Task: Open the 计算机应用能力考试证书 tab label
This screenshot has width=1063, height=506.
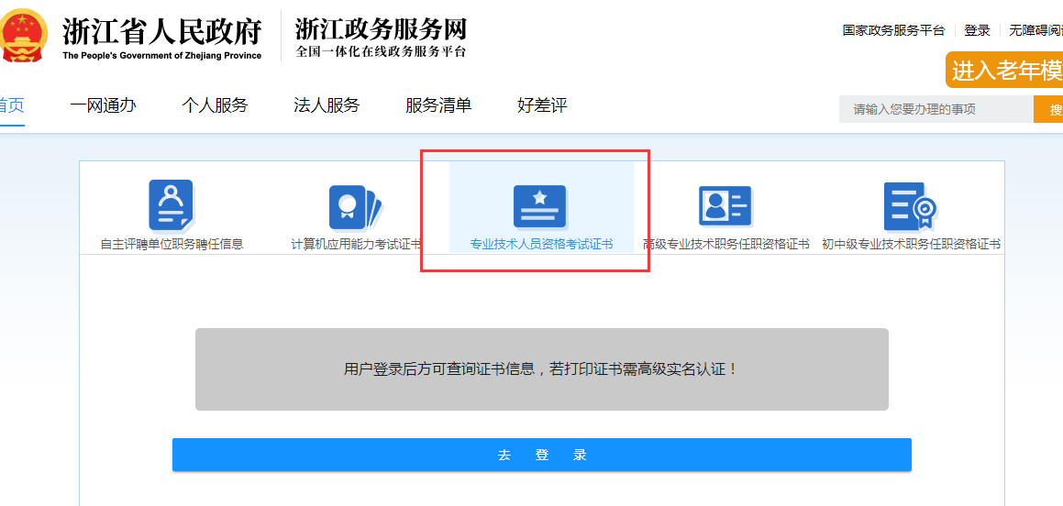Action: 356,245
